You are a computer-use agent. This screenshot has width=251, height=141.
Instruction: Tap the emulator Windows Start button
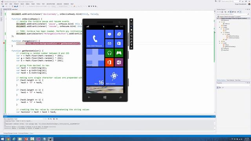(x=105, y=97)
